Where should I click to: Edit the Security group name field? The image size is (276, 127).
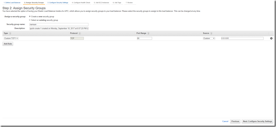(x=59, y=25)
